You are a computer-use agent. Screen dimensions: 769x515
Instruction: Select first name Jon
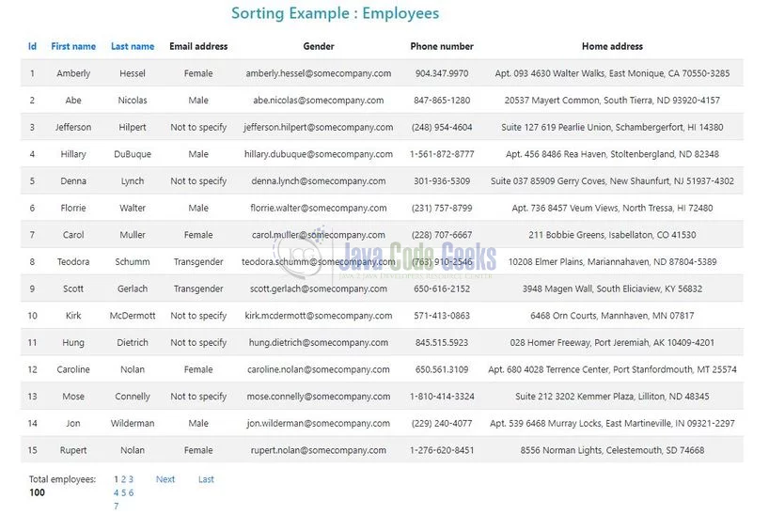coord(73,423)
